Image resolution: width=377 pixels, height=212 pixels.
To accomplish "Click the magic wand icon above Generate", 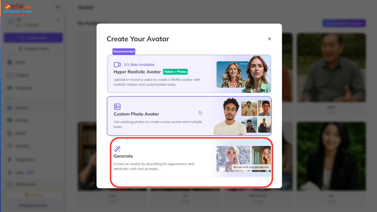I will (x=117, y=149).
